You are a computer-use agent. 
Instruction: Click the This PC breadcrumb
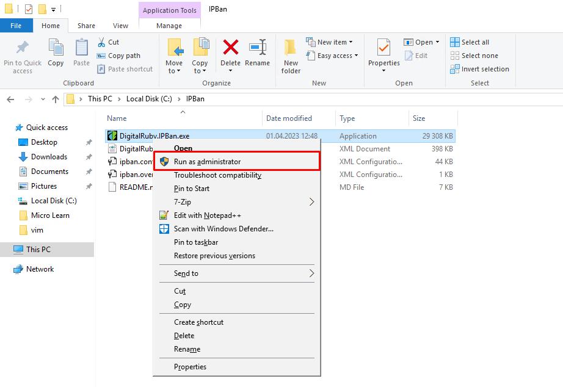point(100,99)
